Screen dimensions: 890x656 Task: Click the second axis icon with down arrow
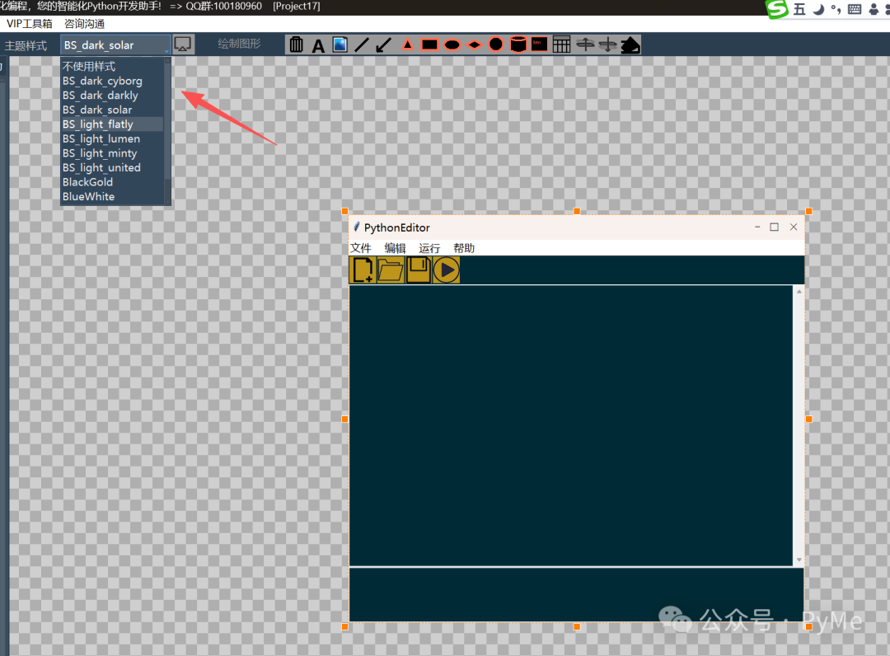tap(607, 45)
